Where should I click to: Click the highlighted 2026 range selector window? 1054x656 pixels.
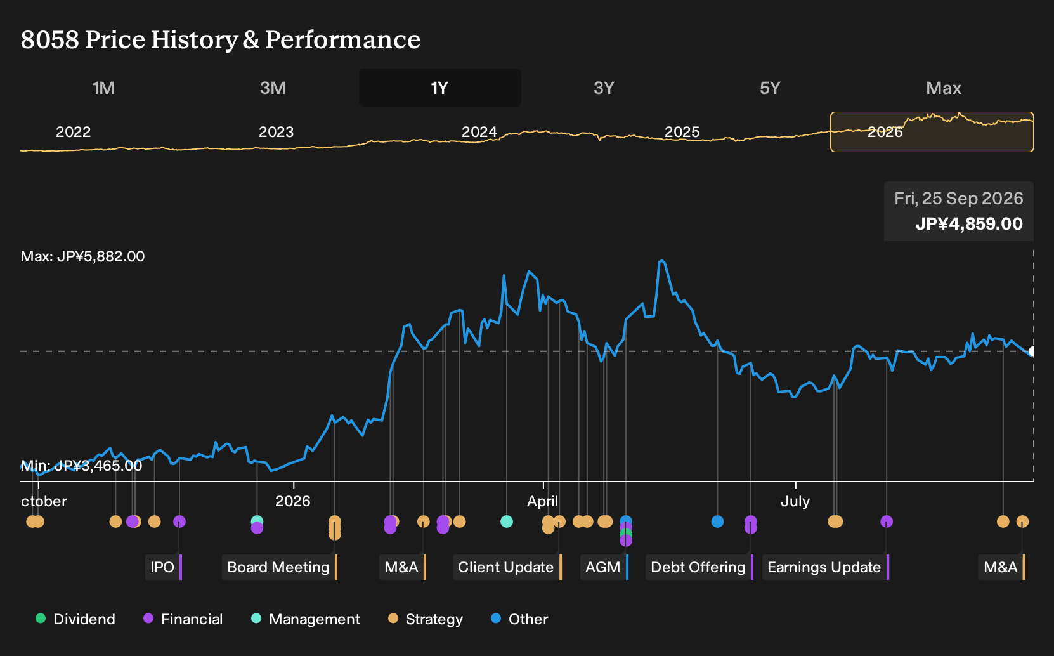click(932, 132)
